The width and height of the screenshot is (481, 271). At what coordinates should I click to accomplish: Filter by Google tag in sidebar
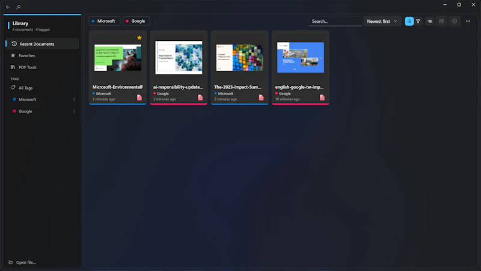42,111
